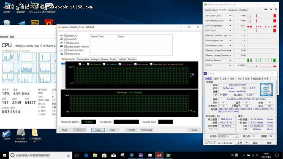283x159 pixels.
Task: Open the 1 CPU测试软件 desktop folder
Action: (x=35, y=136)
